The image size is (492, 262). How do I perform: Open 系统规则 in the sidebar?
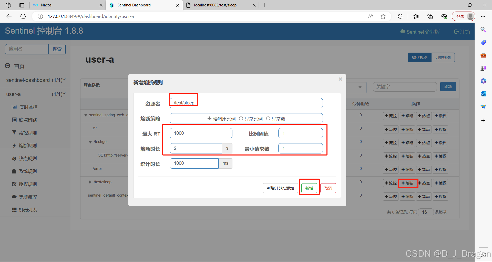pyautogui.click(x=25, y=171)
